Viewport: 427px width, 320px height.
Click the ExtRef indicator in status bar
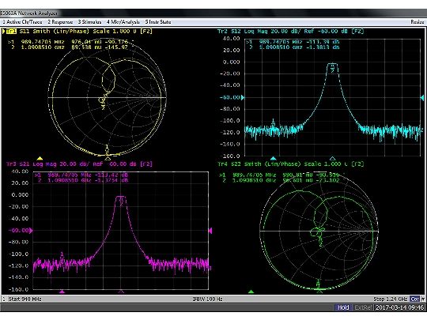pyautogui.click(x=363, y=307)
